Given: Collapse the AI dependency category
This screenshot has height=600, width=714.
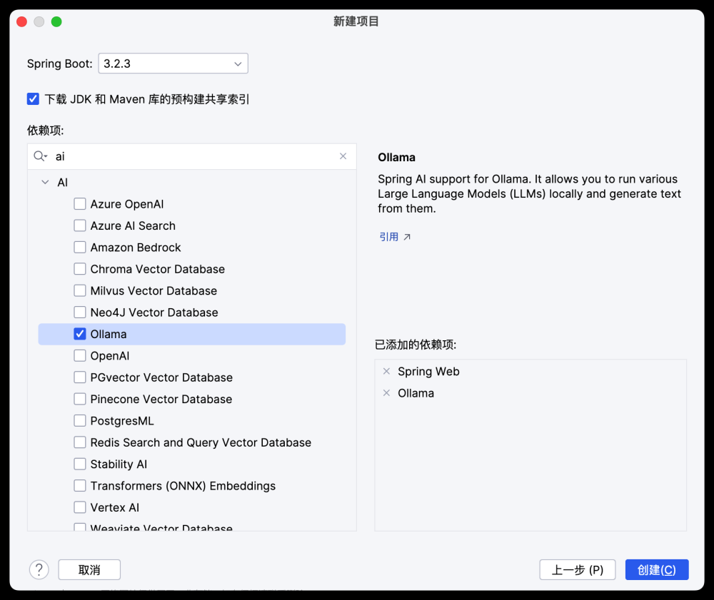Looking at the screenshot, I should pyautogui.click(x=45, y=183).
